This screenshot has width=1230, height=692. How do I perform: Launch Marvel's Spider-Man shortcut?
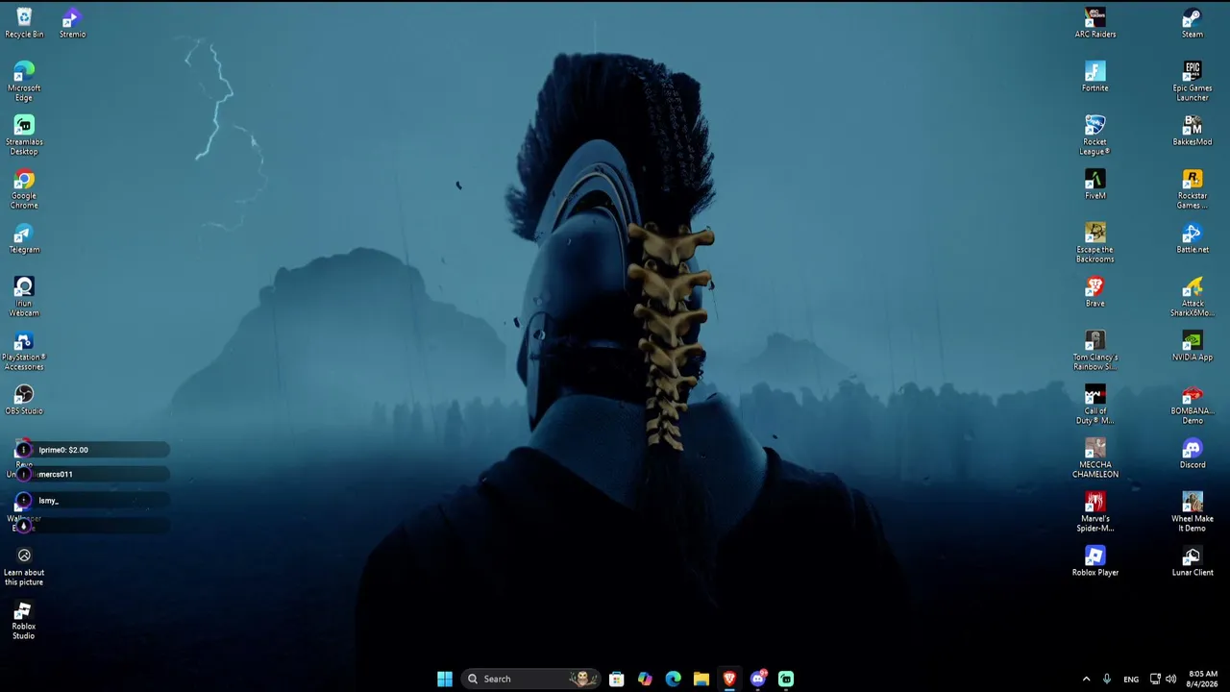tap(1095, 512)
